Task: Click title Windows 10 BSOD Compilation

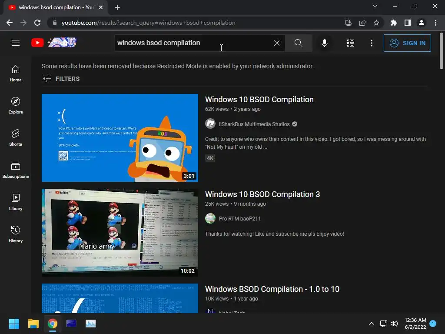Action: (x=259, y=100)
